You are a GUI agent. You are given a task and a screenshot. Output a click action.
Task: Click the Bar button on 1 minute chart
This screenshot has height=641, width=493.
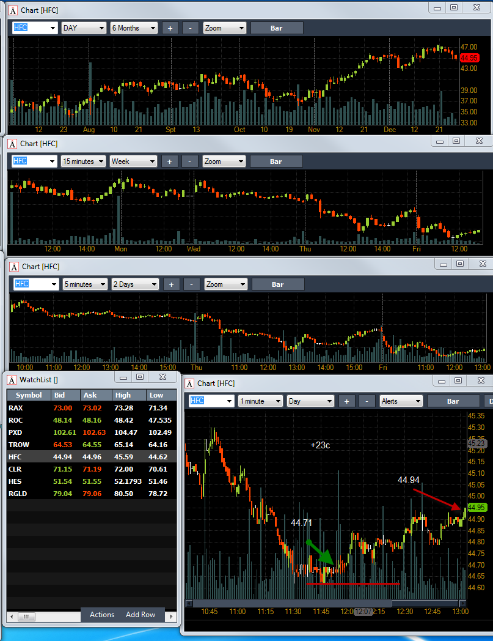(453, 401)
